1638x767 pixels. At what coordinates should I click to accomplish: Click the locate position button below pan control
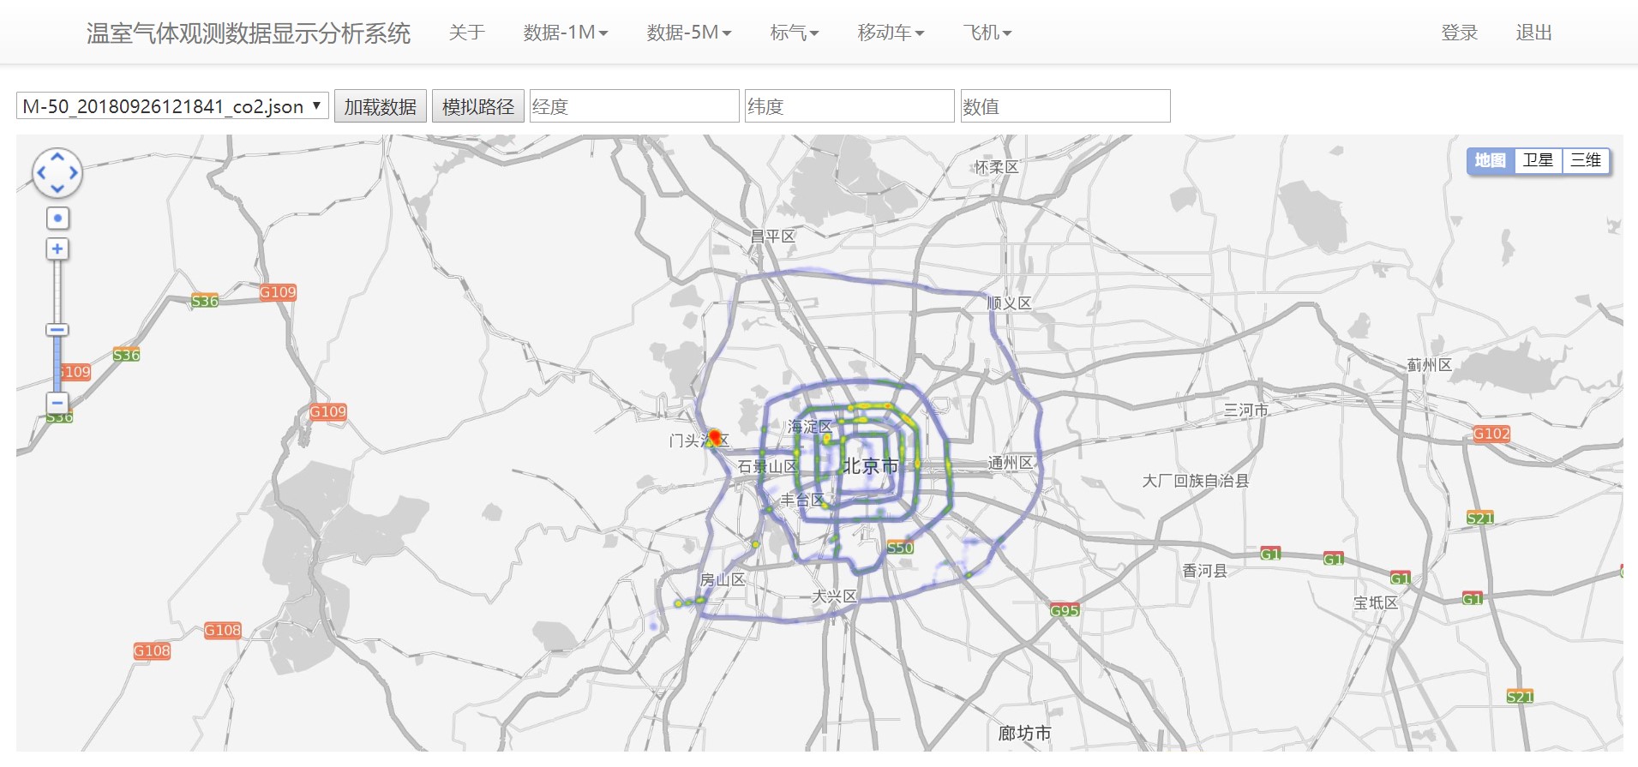[57, 219]
